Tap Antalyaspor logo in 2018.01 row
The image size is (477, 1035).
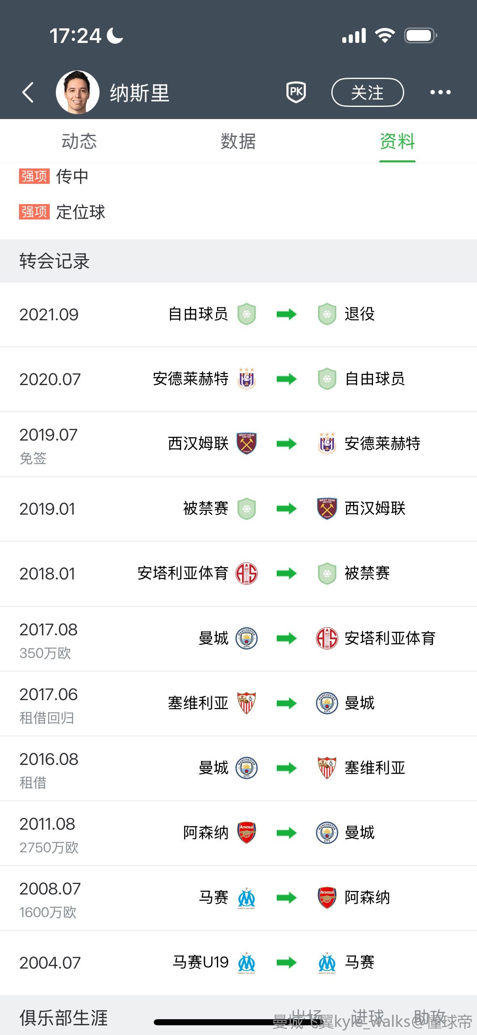click(246, 573)
